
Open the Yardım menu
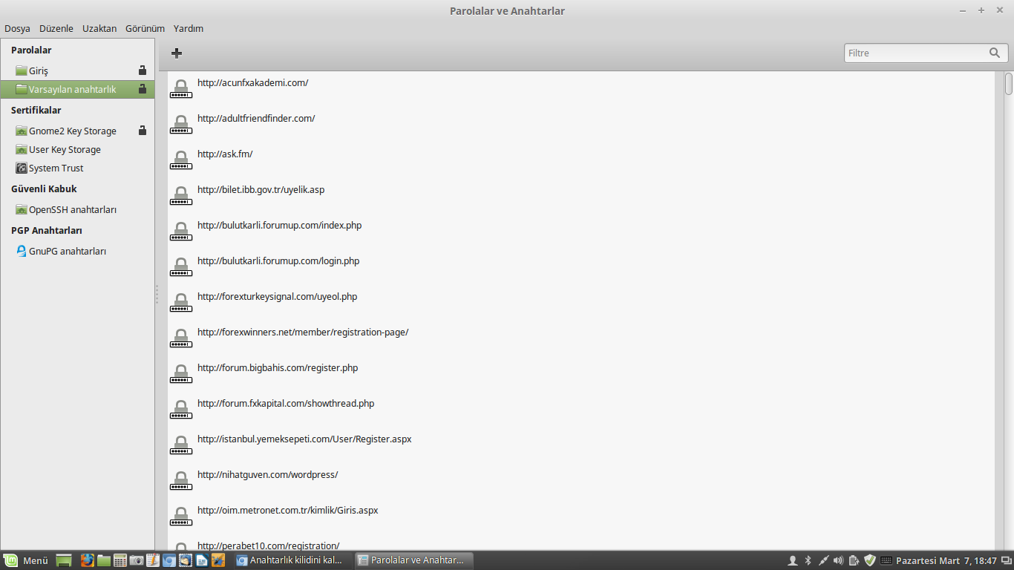(189, 28)
